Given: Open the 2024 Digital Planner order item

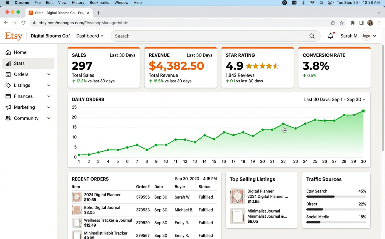Looking at the screenshot, I should 102,195.
